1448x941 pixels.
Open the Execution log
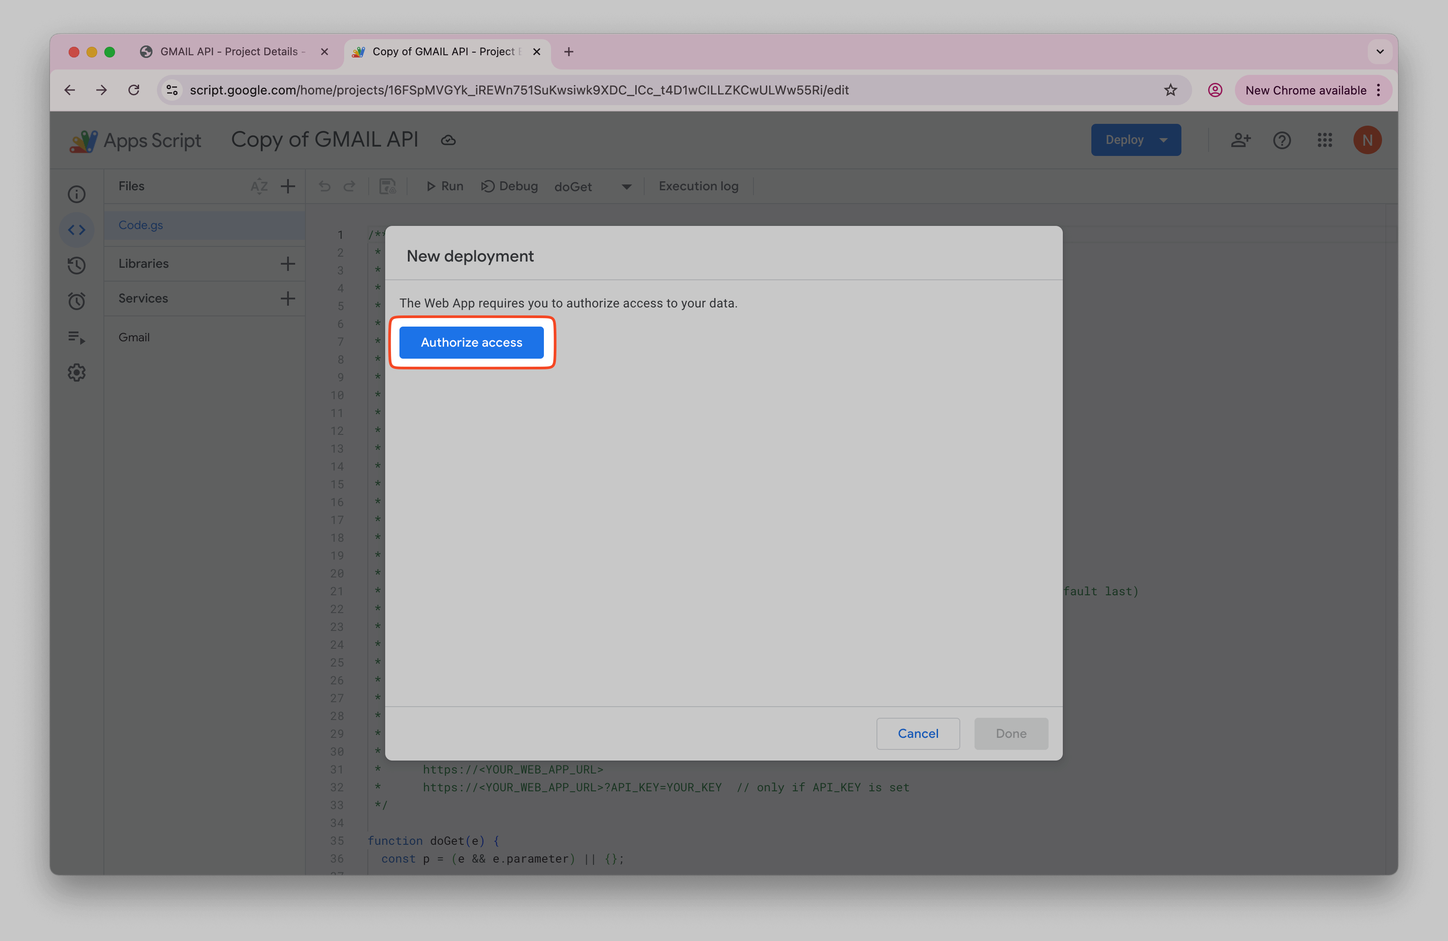click(x=699, y=186)
